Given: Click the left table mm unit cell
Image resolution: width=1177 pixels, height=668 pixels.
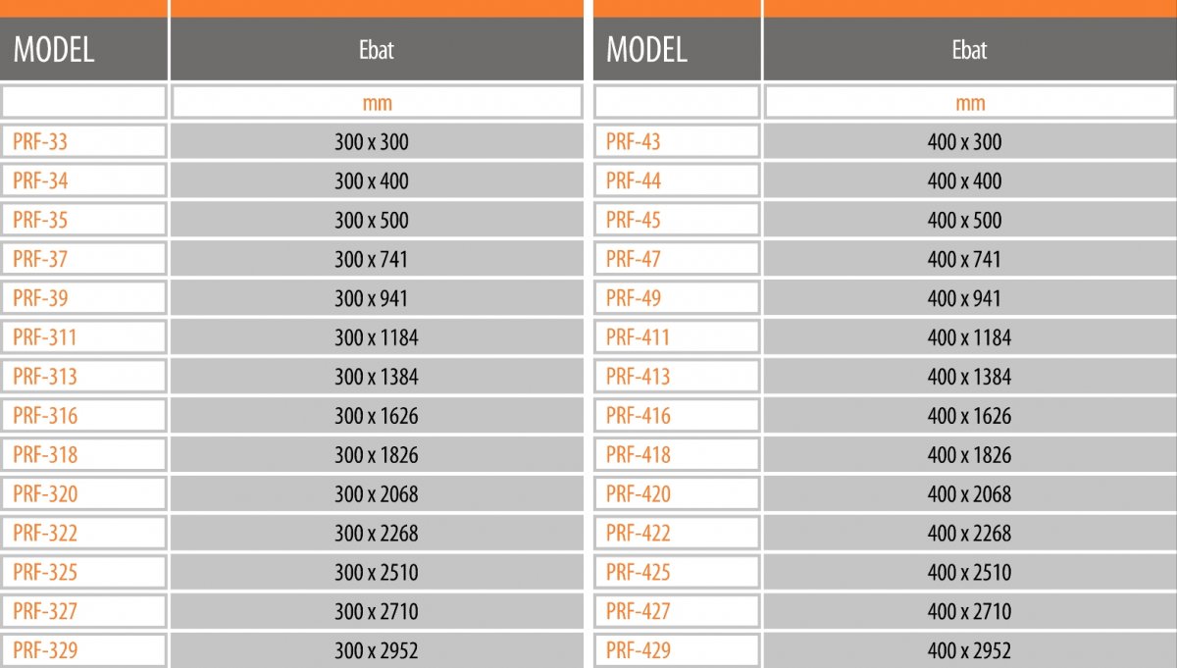Looking at the screenshot, I should pos(377,102).
